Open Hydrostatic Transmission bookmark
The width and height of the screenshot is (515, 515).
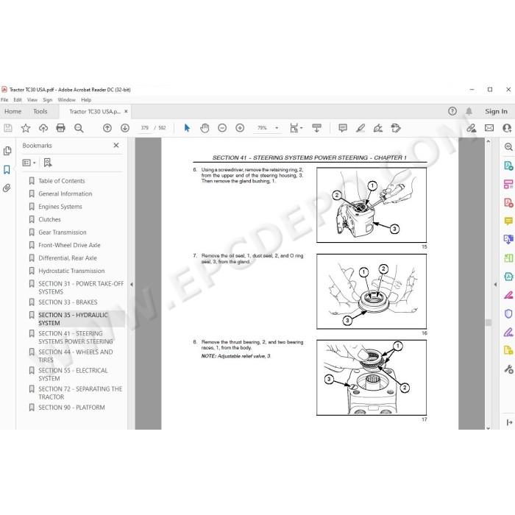point(71,271)
